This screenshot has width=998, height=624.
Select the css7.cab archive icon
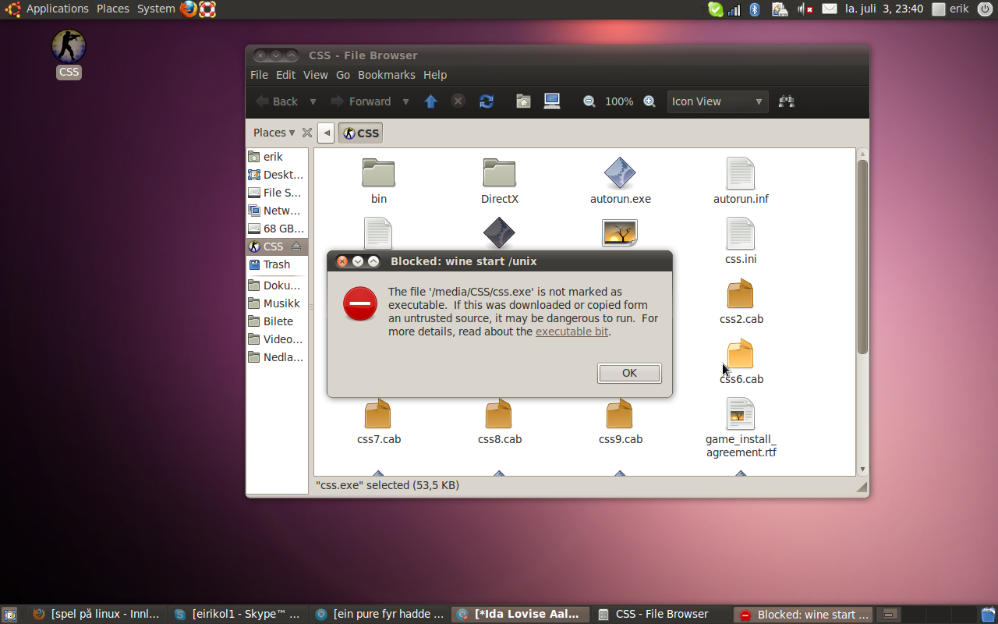click(378, 414)
